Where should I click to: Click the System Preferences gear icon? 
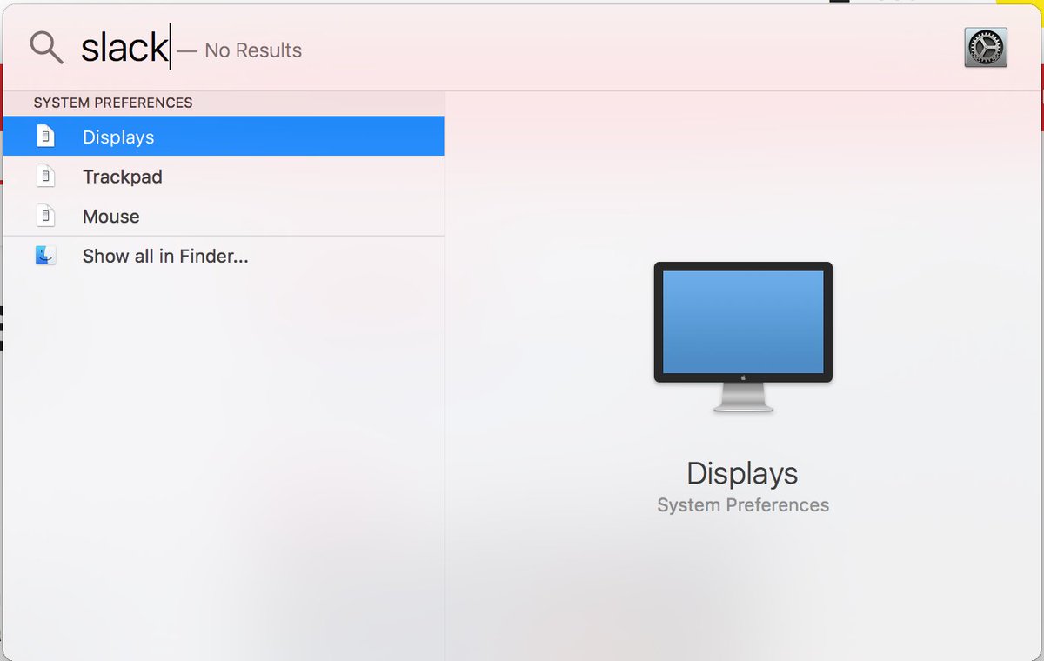(986, 47)
